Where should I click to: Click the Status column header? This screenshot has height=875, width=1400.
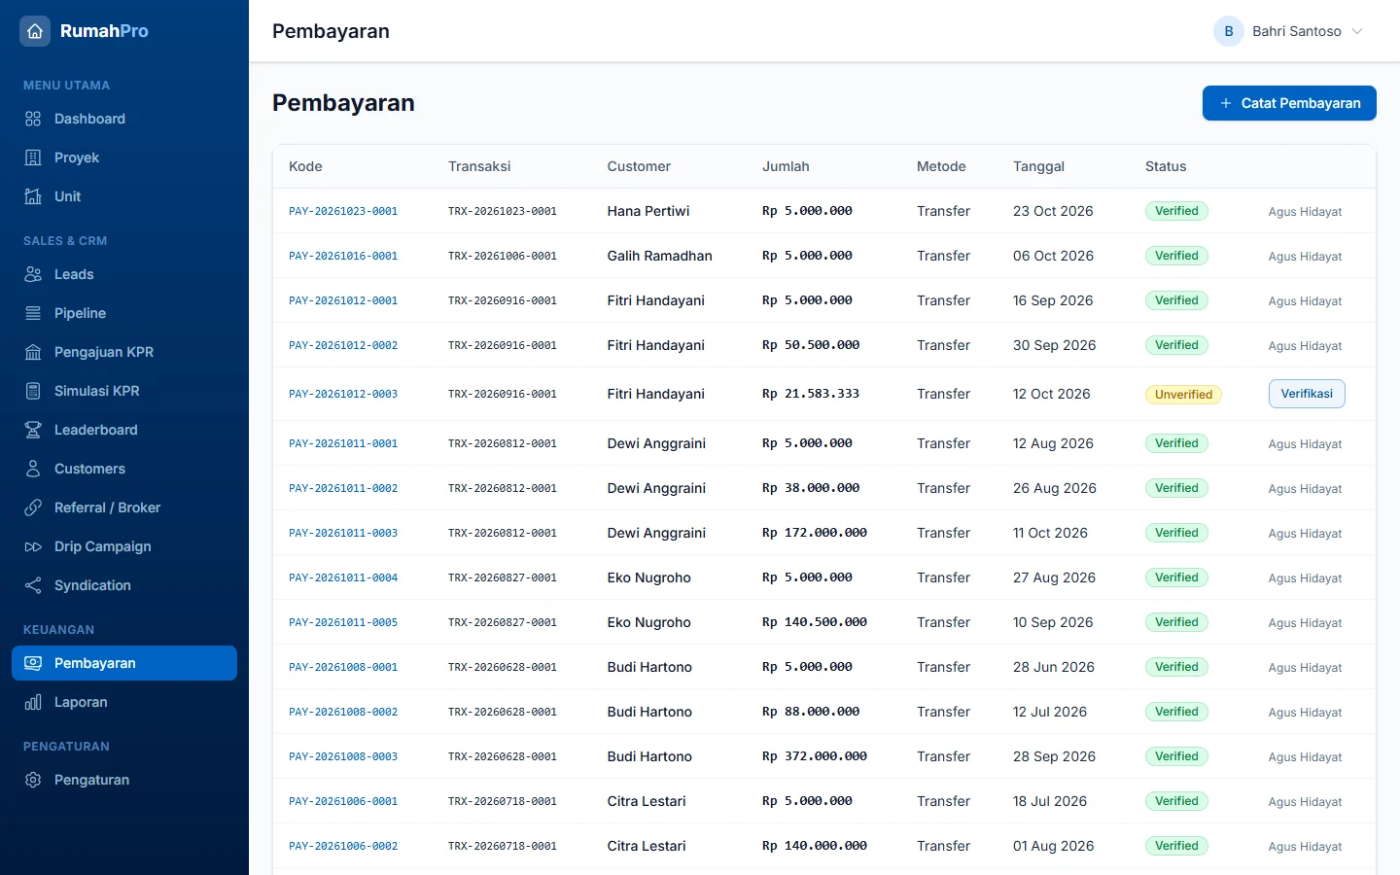(1166, 166)
